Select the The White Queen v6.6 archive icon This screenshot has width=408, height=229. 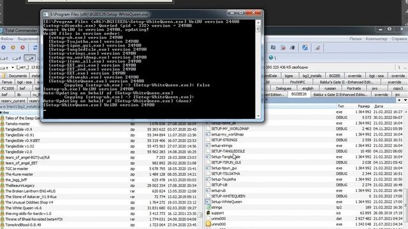pyautogui.click(x=3, y=208)
